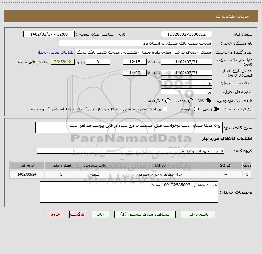Click the اطلاعات کالاهای مورد نیاز heading
This screenshot has width=262, height=254.
tap(227, 139)
